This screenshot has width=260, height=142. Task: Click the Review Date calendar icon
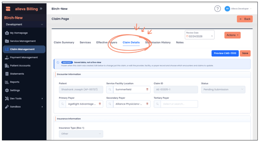click(187, 36)
